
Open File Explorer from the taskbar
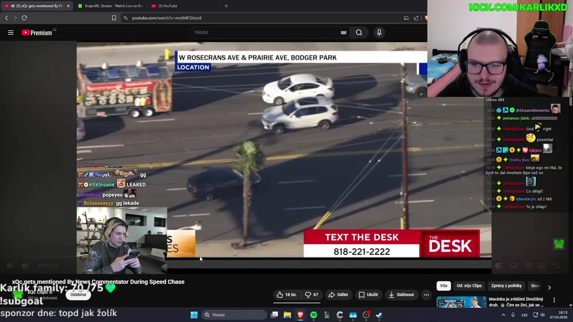[x=287, y=315]
